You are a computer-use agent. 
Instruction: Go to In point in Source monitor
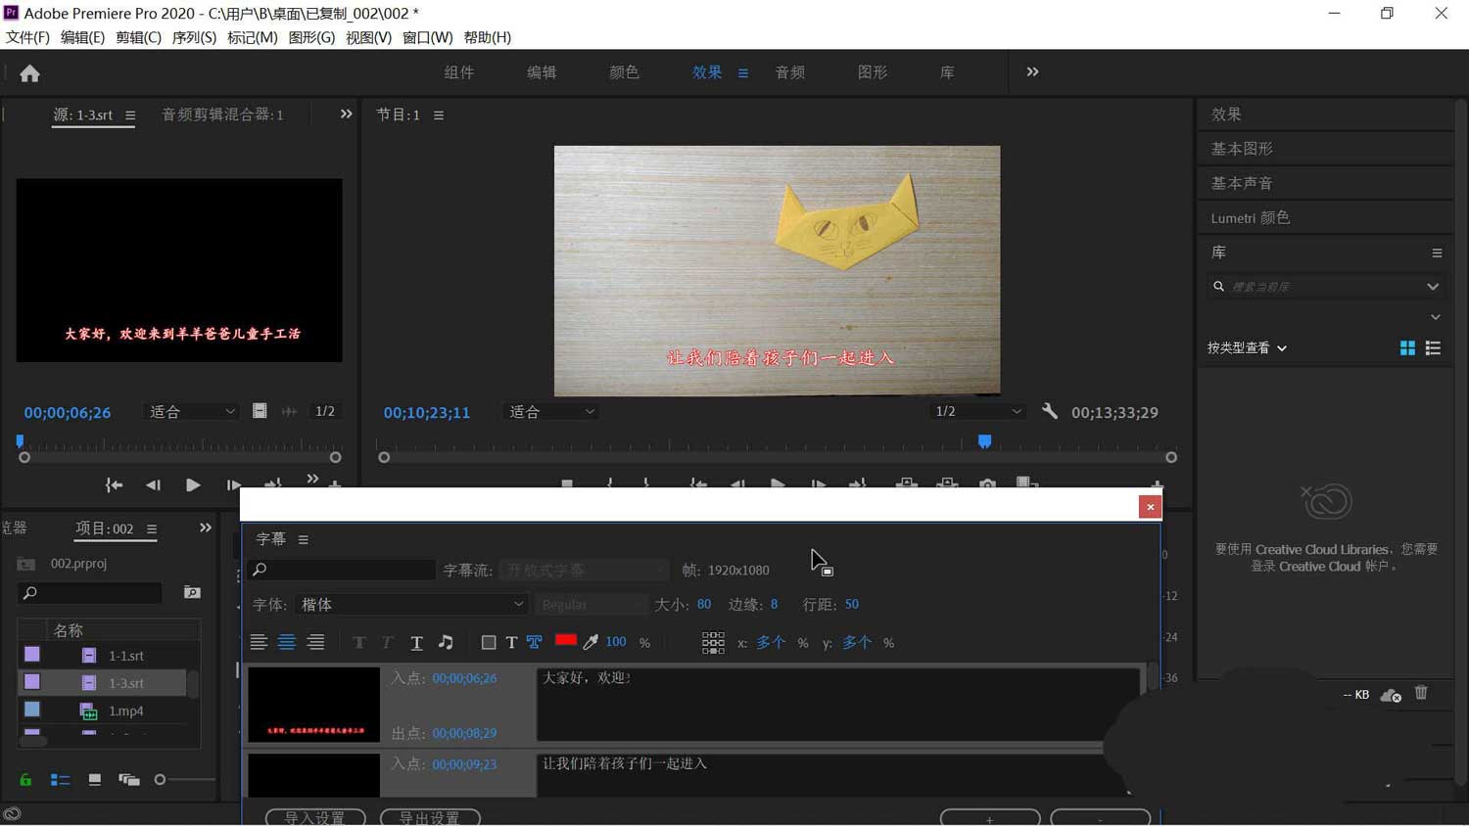pos(114,484)
